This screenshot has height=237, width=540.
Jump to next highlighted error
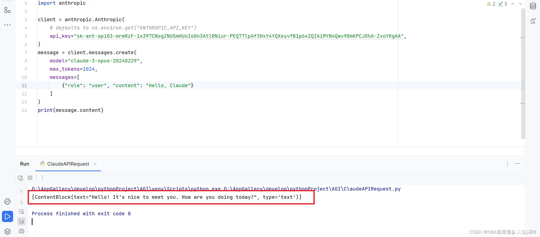(520, 4)
